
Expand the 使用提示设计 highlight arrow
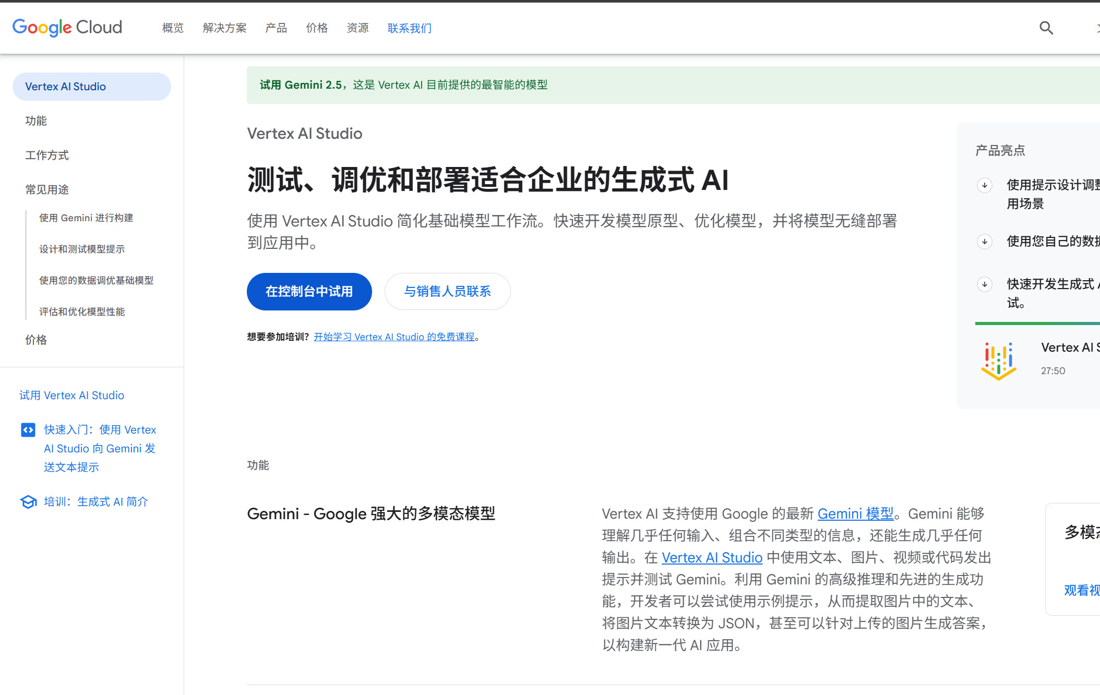click(x=985, y=185)
